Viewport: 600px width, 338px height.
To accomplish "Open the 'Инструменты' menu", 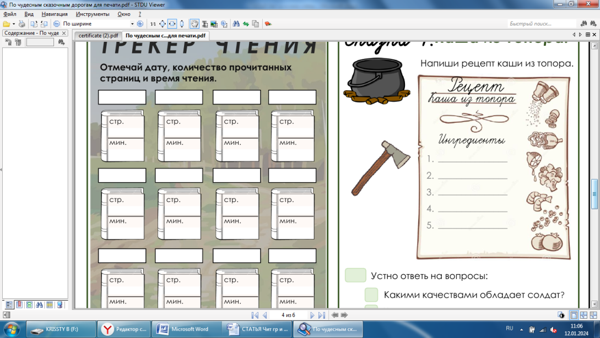I will click(93, 14).
